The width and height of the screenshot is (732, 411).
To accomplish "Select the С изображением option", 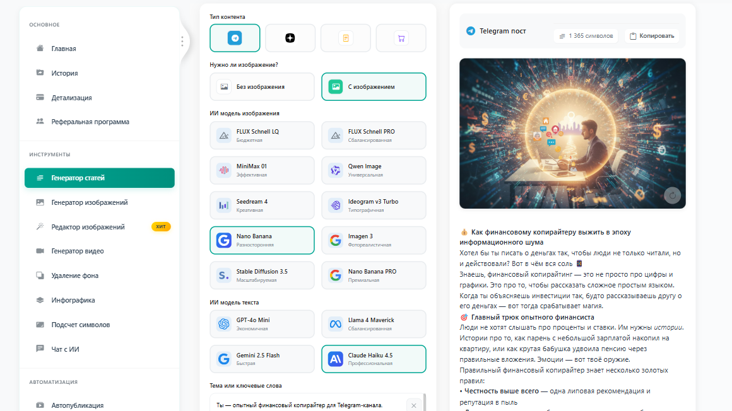I will [373, 87].
